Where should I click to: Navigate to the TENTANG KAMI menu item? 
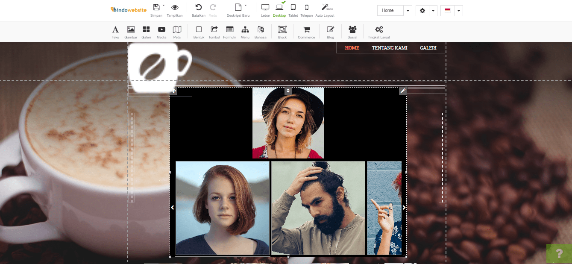[389, 48]
